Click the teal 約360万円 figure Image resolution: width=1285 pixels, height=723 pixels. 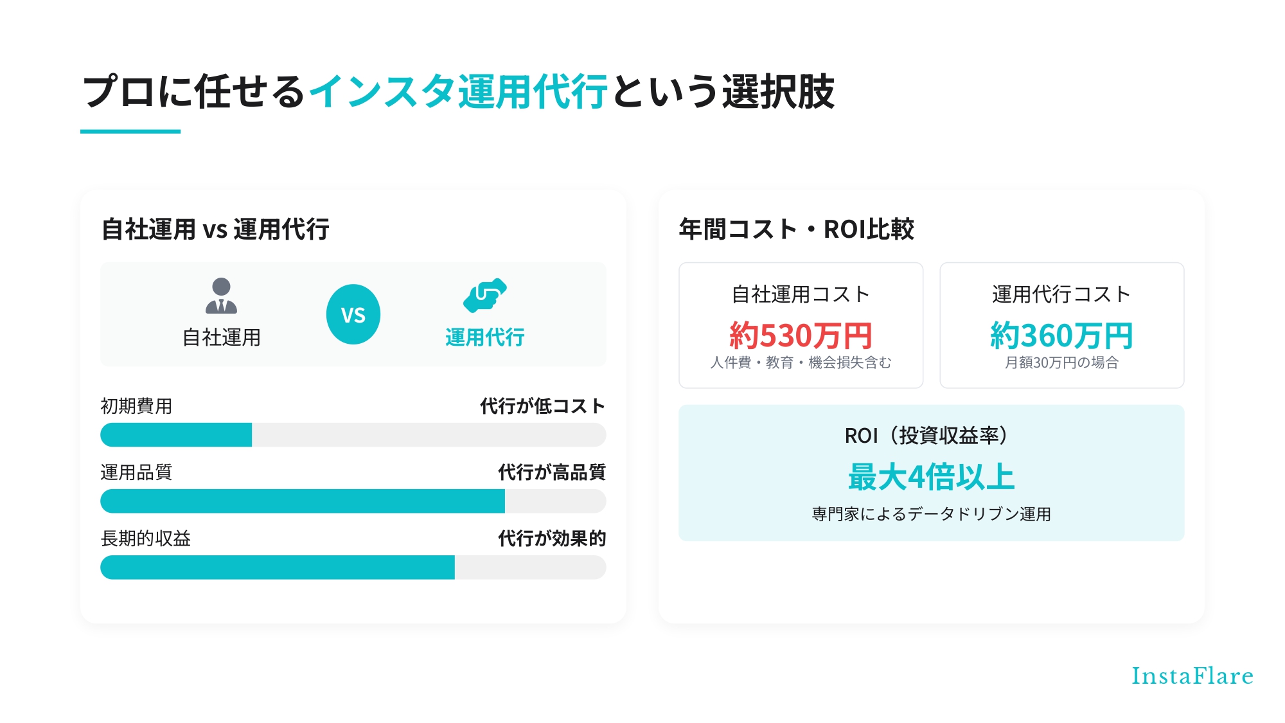point(1061,335)
